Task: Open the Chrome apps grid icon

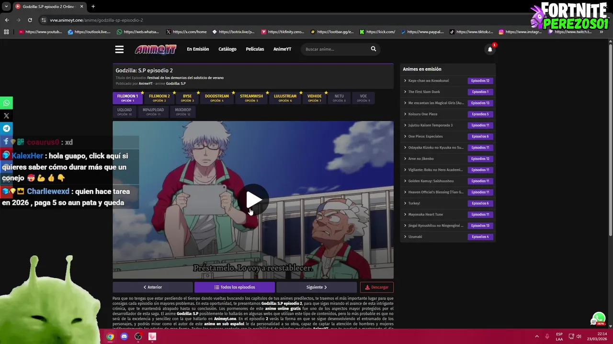Action: pos(6,32)
